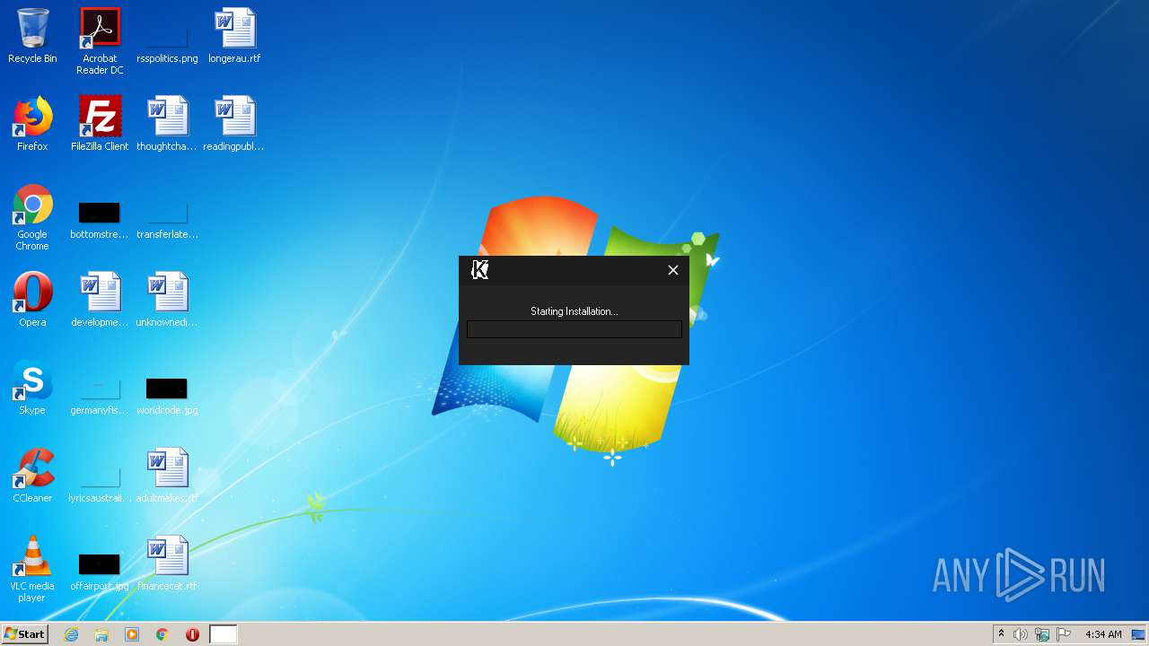Open the Windows Start menu
This screenshot has width=1149, height=646.
[24, 634]
